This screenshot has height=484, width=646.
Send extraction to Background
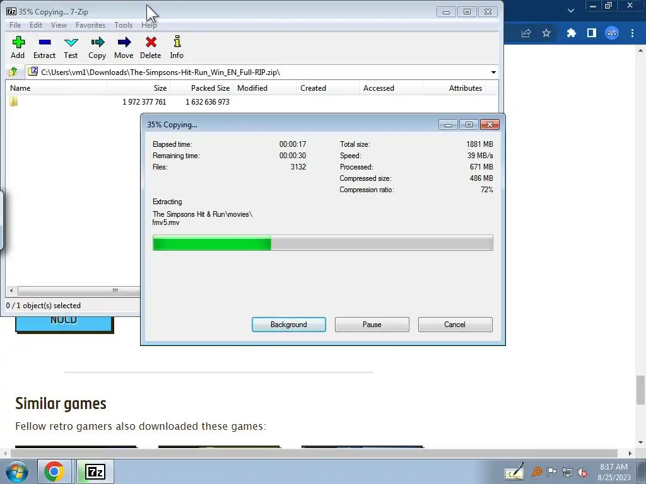(289, 325)
